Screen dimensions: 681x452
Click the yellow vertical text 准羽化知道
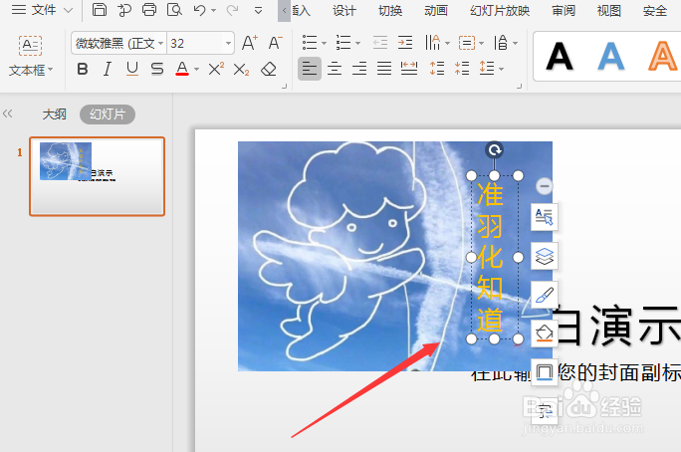coord(490,257)
